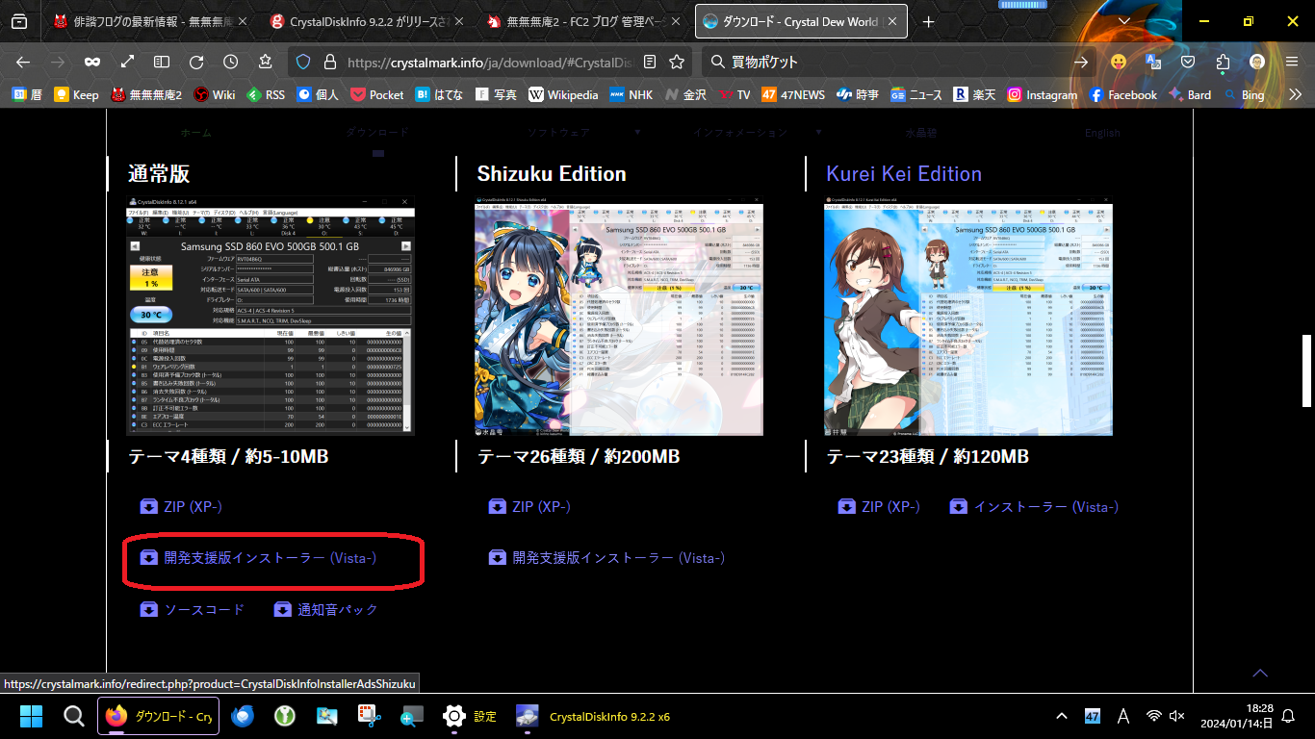Click the Kurei Kei Edition heading link
The height and width of the screenshot is (739, 1315).
(x=904, y=174)
